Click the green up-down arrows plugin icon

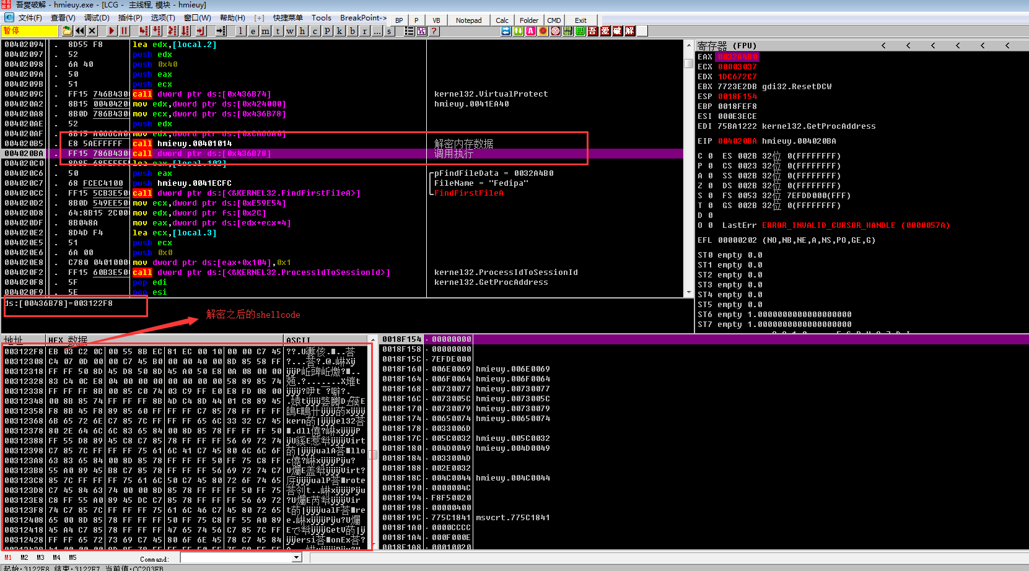click(x=519, y=31)
